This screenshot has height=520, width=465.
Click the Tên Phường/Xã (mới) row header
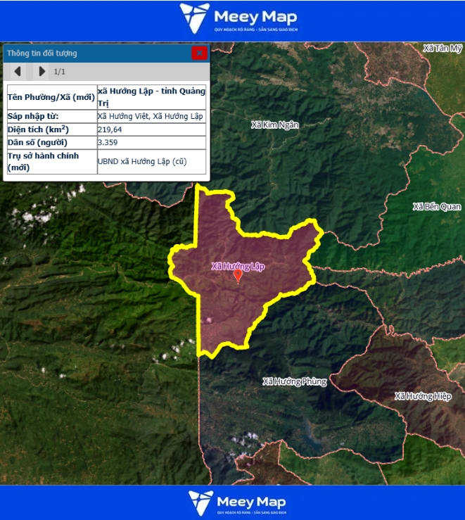pyautogui.click(x=50, y=97)
